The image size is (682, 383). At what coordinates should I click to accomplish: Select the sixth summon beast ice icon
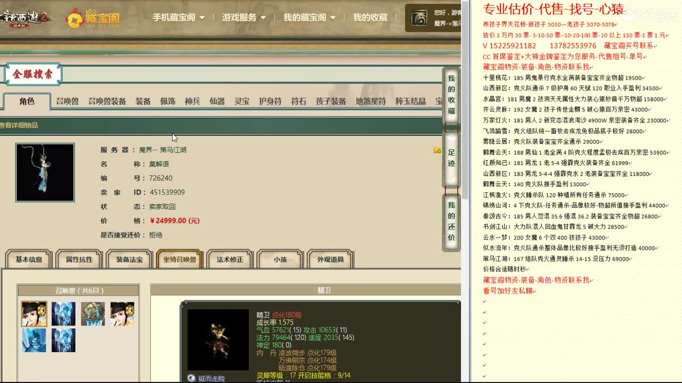(x=63, y=340)
